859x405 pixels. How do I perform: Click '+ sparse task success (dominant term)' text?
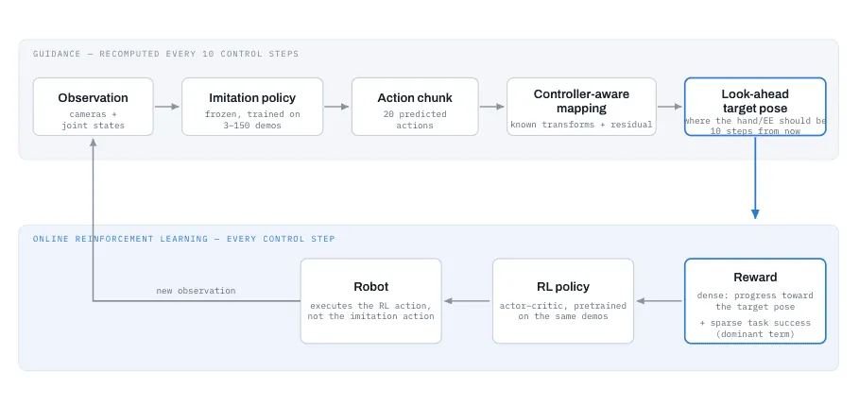(x=755, y=329)
